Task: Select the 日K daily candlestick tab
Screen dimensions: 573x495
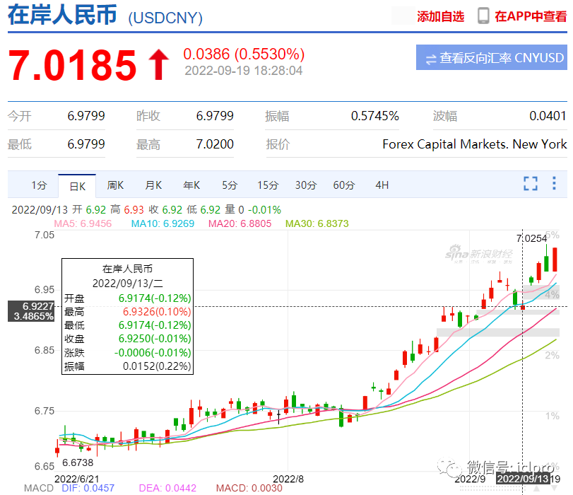Action: point(77,186)
